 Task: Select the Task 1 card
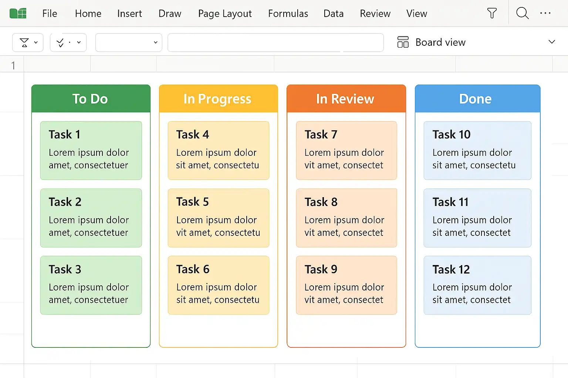coord(91,150)
